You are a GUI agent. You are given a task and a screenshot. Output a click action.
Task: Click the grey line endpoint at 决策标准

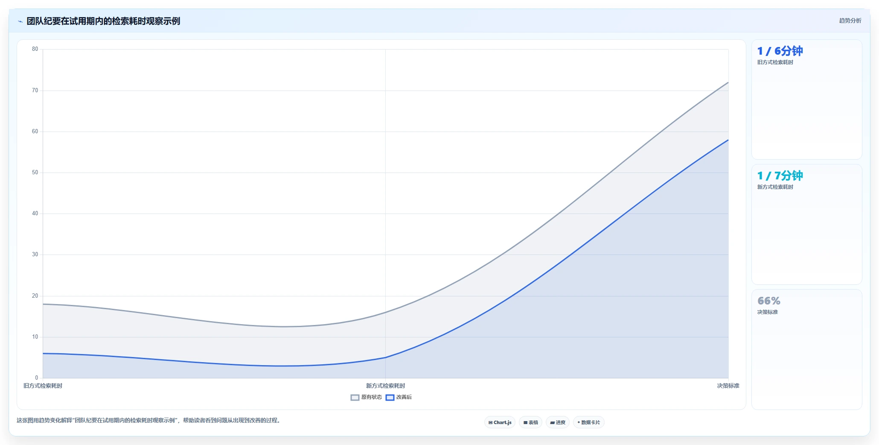point(728,82)
